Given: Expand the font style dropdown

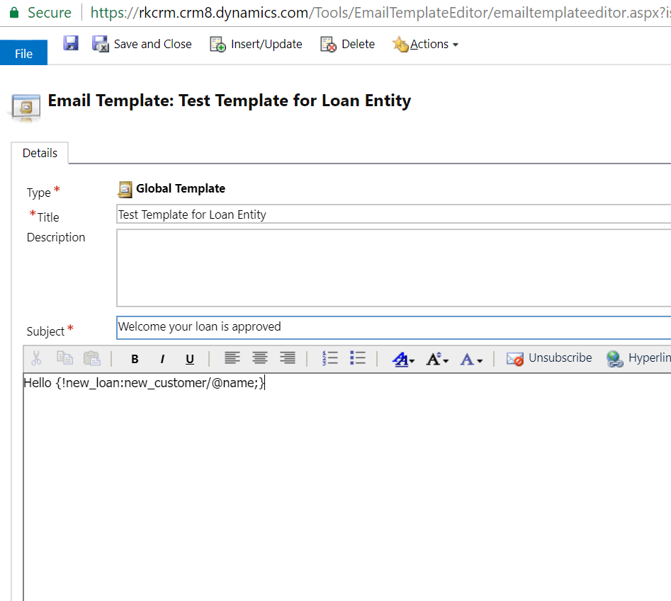Looking at the screenshot, I should pyautogui.click(x=404, y=359).
